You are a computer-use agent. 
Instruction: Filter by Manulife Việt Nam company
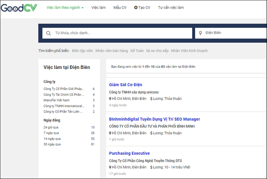point(57,100)
